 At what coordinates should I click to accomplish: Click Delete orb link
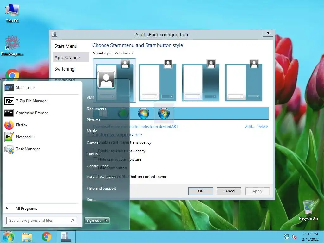[x=262, y=127]
